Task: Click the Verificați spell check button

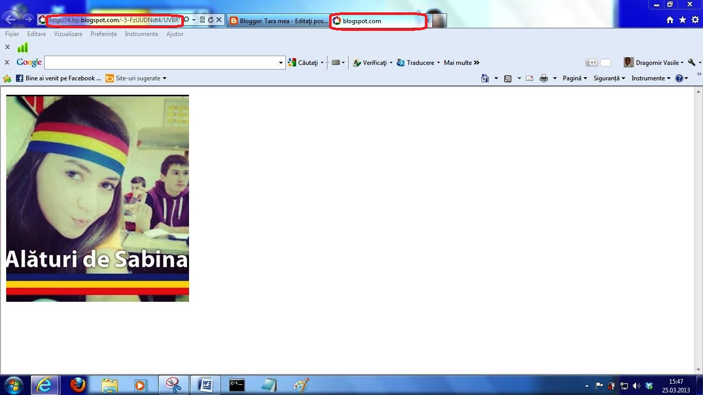Action: coord(369,63)
